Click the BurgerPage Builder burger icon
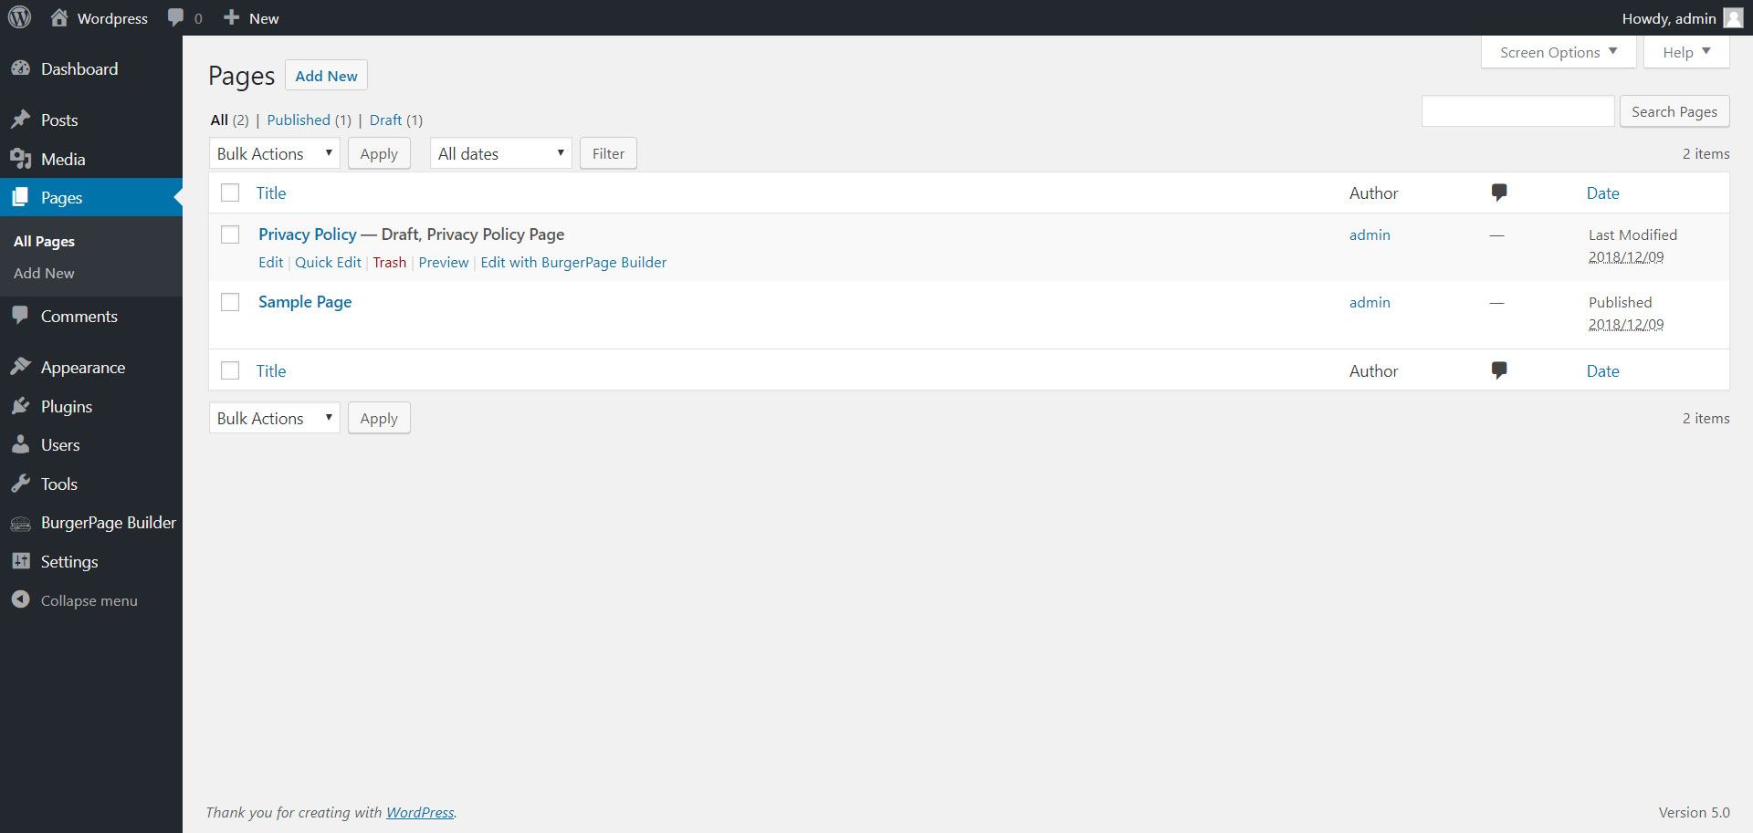This screenshot has height=833, width=1753. pos(20,523)
